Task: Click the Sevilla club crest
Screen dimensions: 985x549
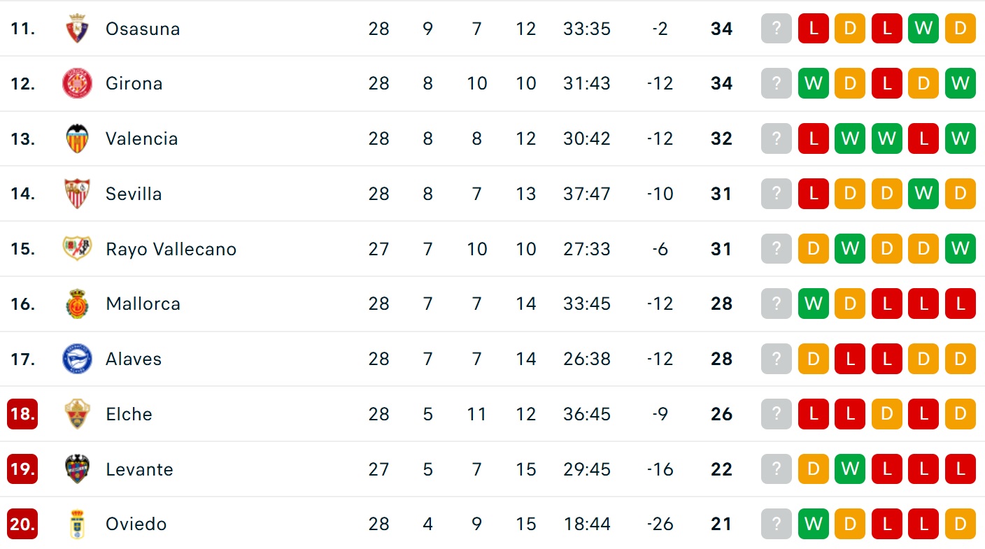Action: point(77,194)
